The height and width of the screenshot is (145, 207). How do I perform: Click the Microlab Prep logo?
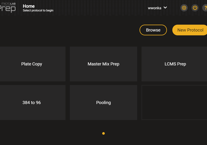(x=8, y=7)
